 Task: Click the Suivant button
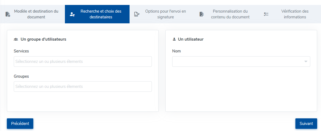pos(306,124)
